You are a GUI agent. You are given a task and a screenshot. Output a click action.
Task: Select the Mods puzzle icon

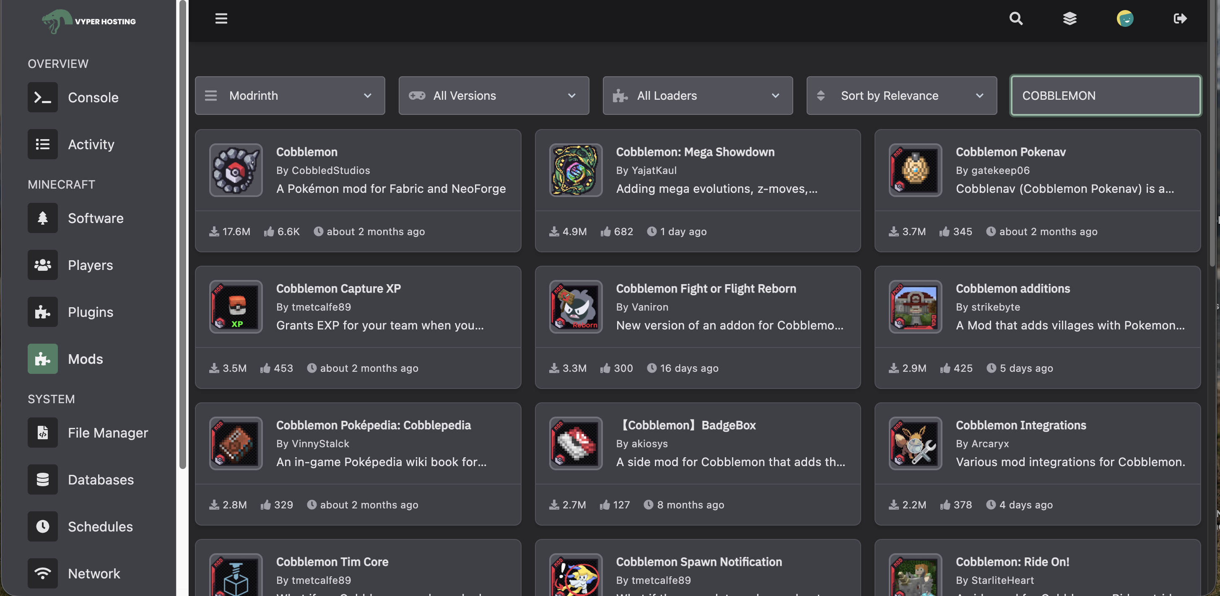point(42,358)
